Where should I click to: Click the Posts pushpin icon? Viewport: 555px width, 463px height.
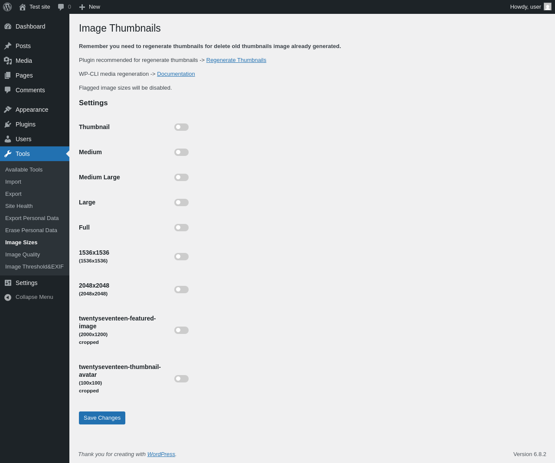[x=8, y=46]
